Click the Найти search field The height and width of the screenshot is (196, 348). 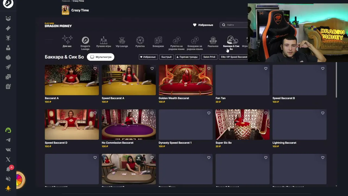tap(234, 25)
